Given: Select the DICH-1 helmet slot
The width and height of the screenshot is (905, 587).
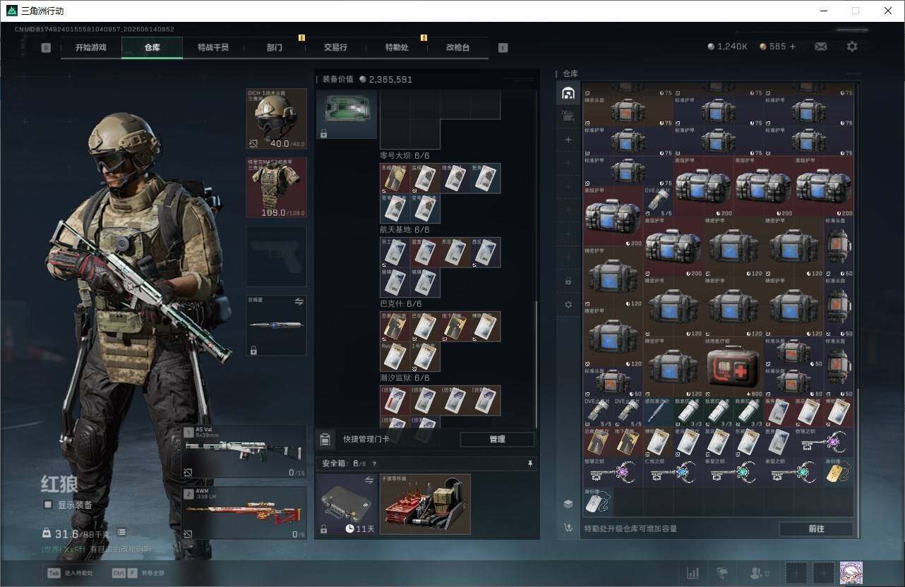Looking at the screenshot, I should pyautogui.click(x=276, y=119).
